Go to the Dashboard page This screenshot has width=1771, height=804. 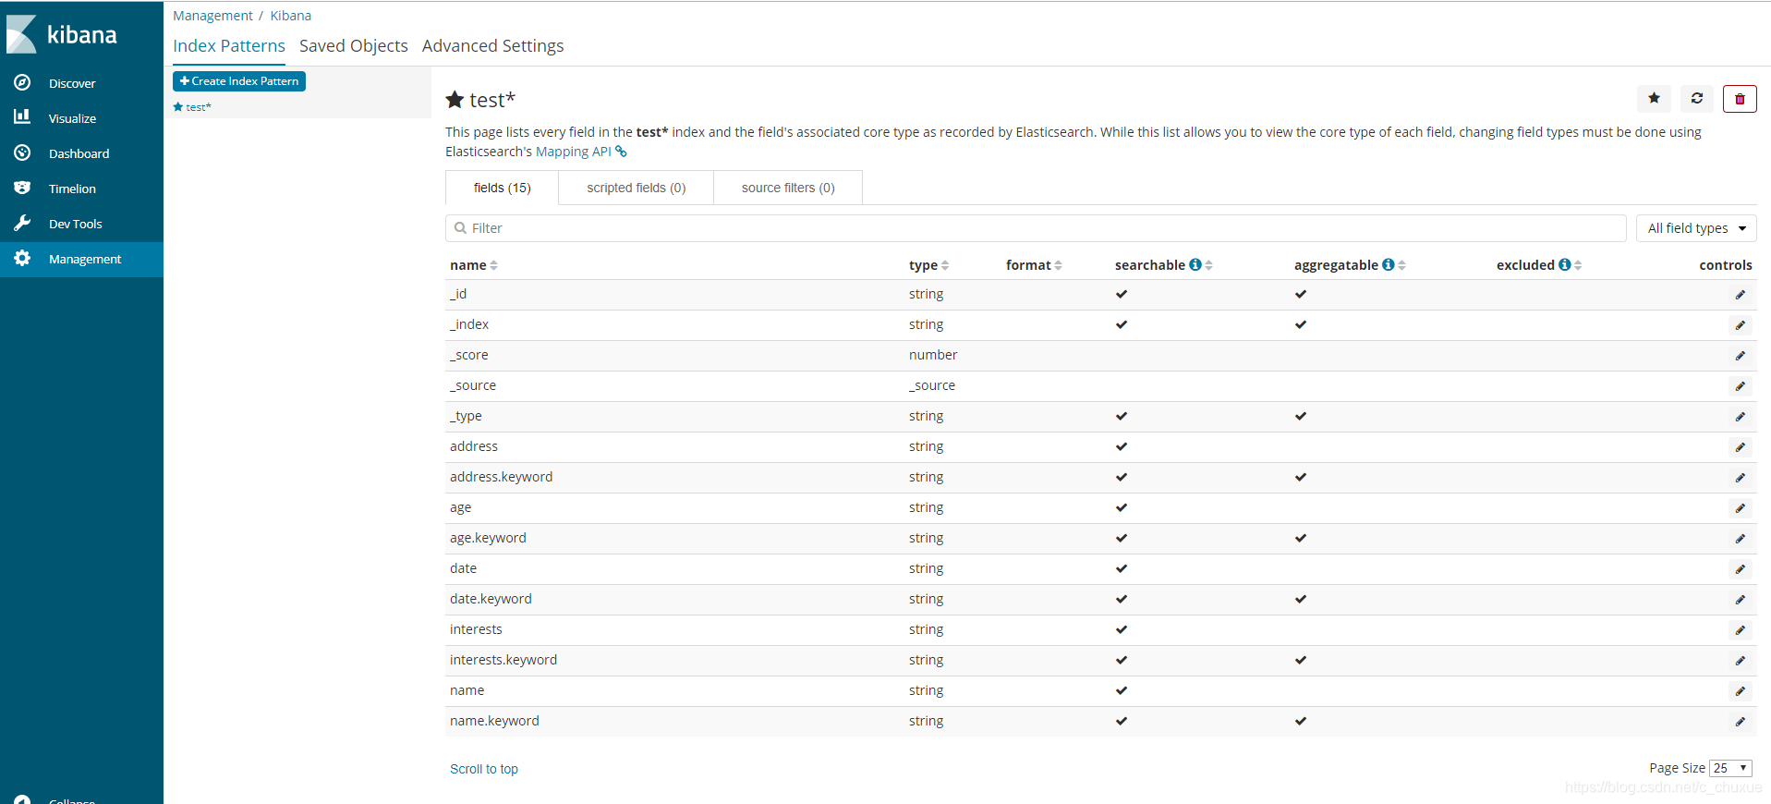point(81,153)
